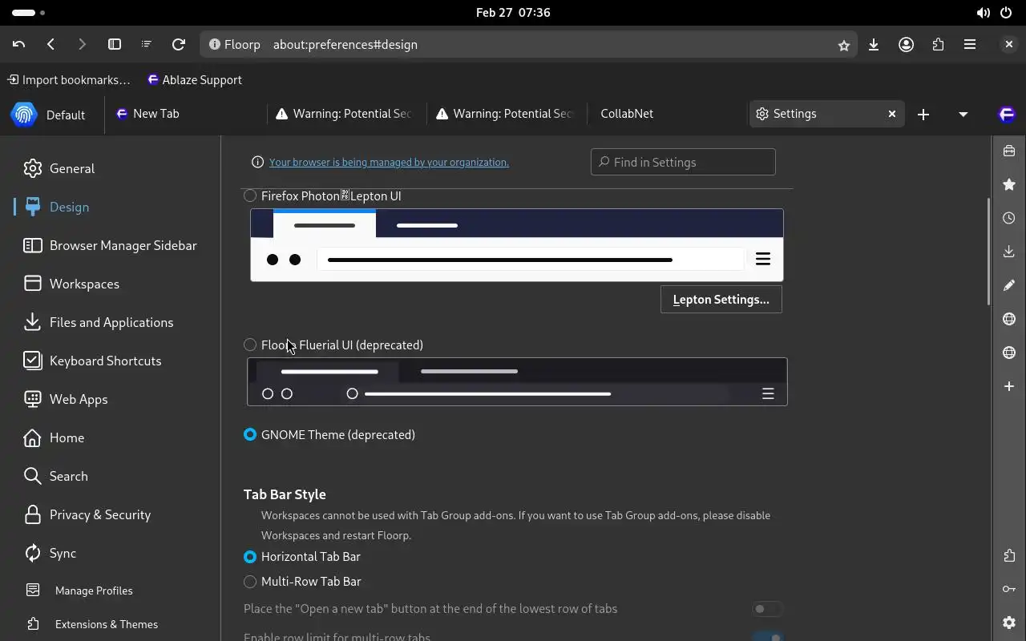1026x641 pixels.
Task: Switch to the CollabNet tab
Action: 667,114
